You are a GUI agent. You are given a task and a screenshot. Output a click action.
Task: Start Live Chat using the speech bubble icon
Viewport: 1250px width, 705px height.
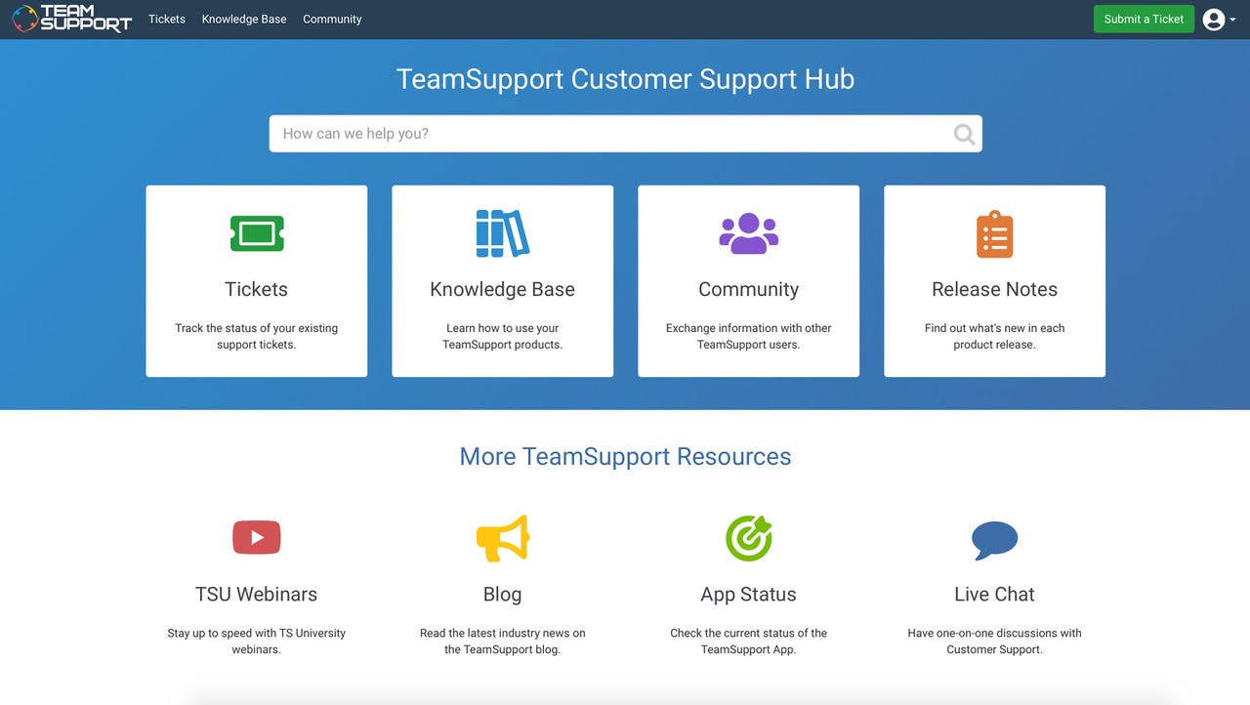tap(994, 536)
